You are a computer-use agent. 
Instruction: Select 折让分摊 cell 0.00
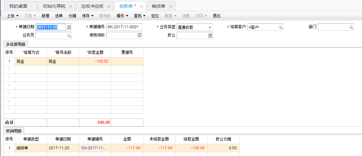(x=223, y=148)
